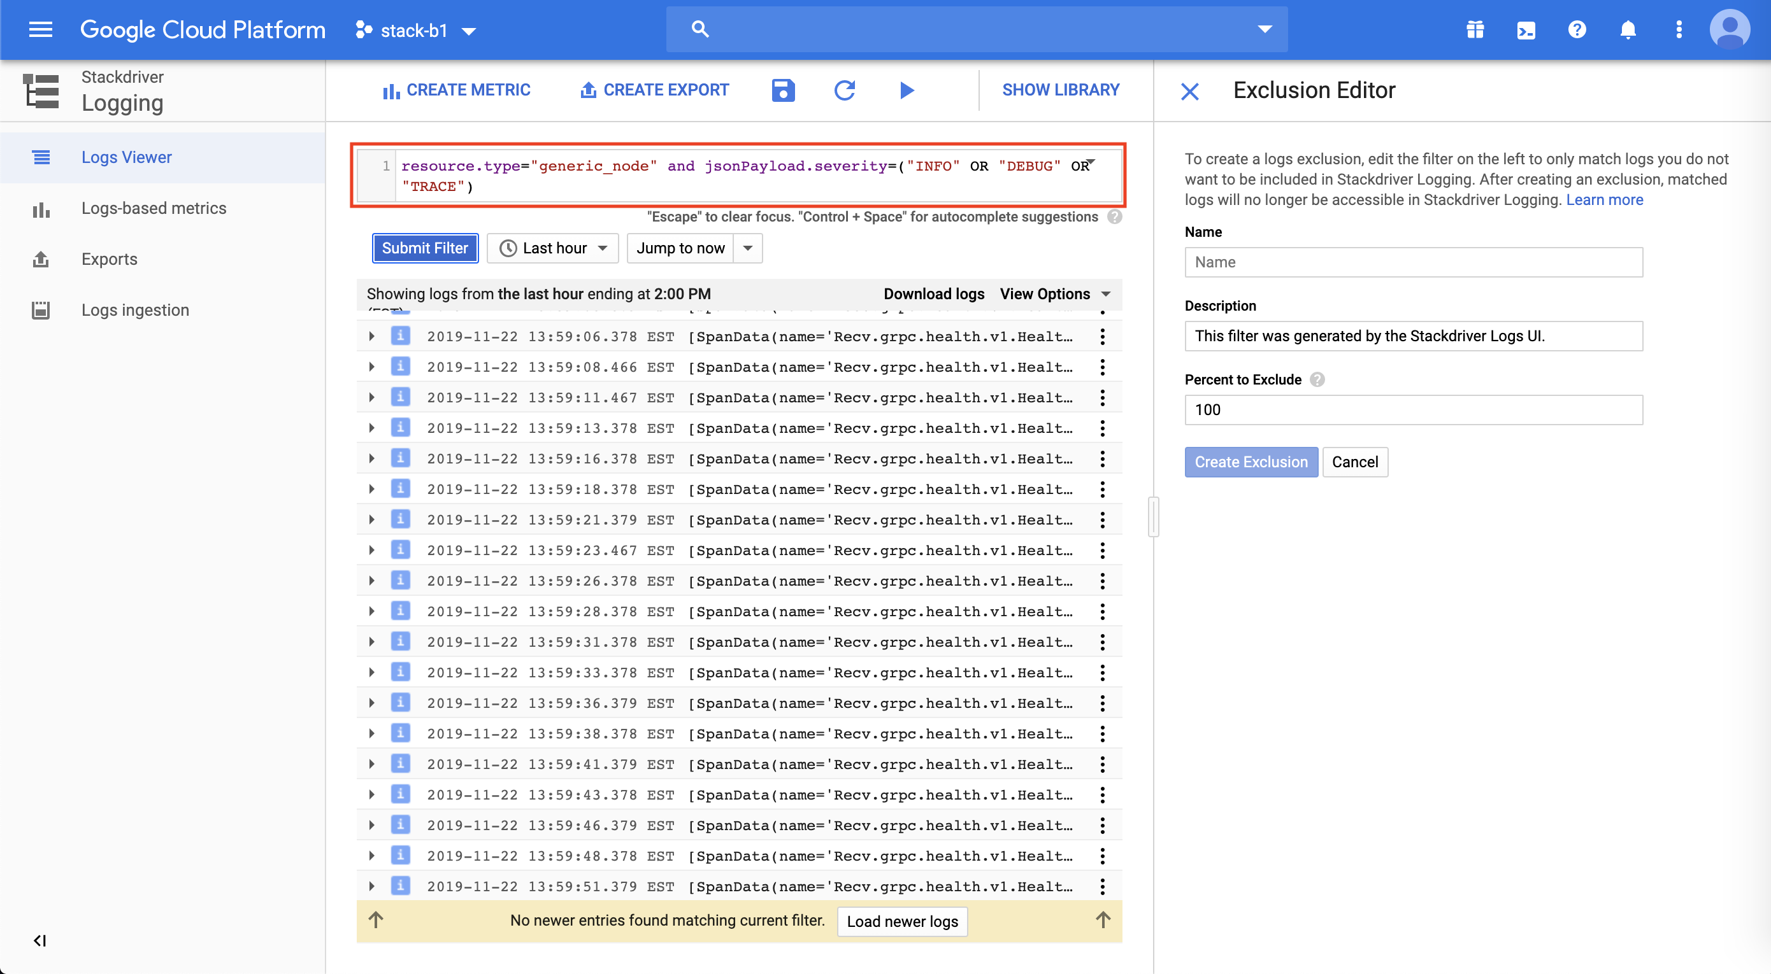This screenshot has width=1771, height=974.
Task: Open the View Options dropdown
Action: pos(1054,294)
